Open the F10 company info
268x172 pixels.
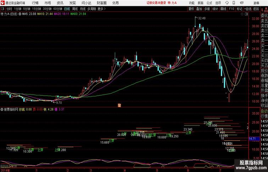tap(231, 9)
